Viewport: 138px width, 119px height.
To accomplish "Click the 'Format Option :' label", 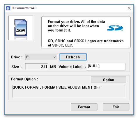I will 24,79.
